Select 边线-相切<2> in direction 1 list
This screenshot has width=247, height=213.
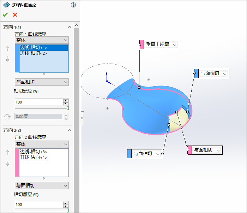pos(44,53)
